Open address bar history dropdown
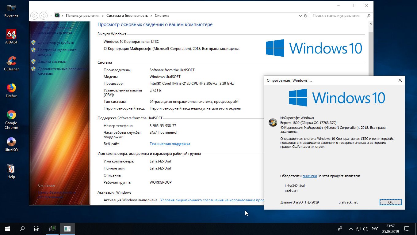This screenshot has width=417, height=235. pos(300,16)
